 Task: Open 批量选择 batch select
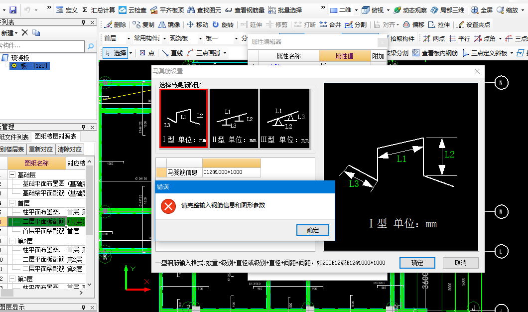(285, 10)
